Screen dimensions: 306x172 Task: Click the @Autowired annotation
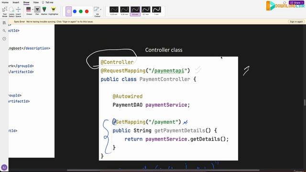[x=128, y=97]
